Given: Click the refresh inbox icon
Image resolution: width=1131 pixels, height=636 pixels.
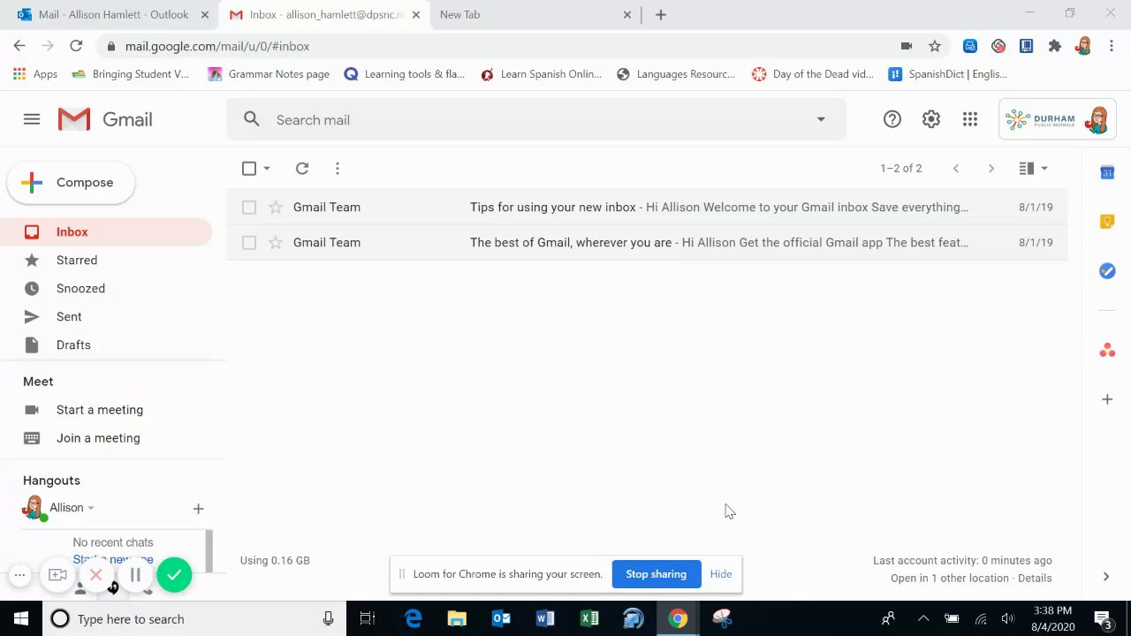Looking at the screenshot, I should 302,168.
